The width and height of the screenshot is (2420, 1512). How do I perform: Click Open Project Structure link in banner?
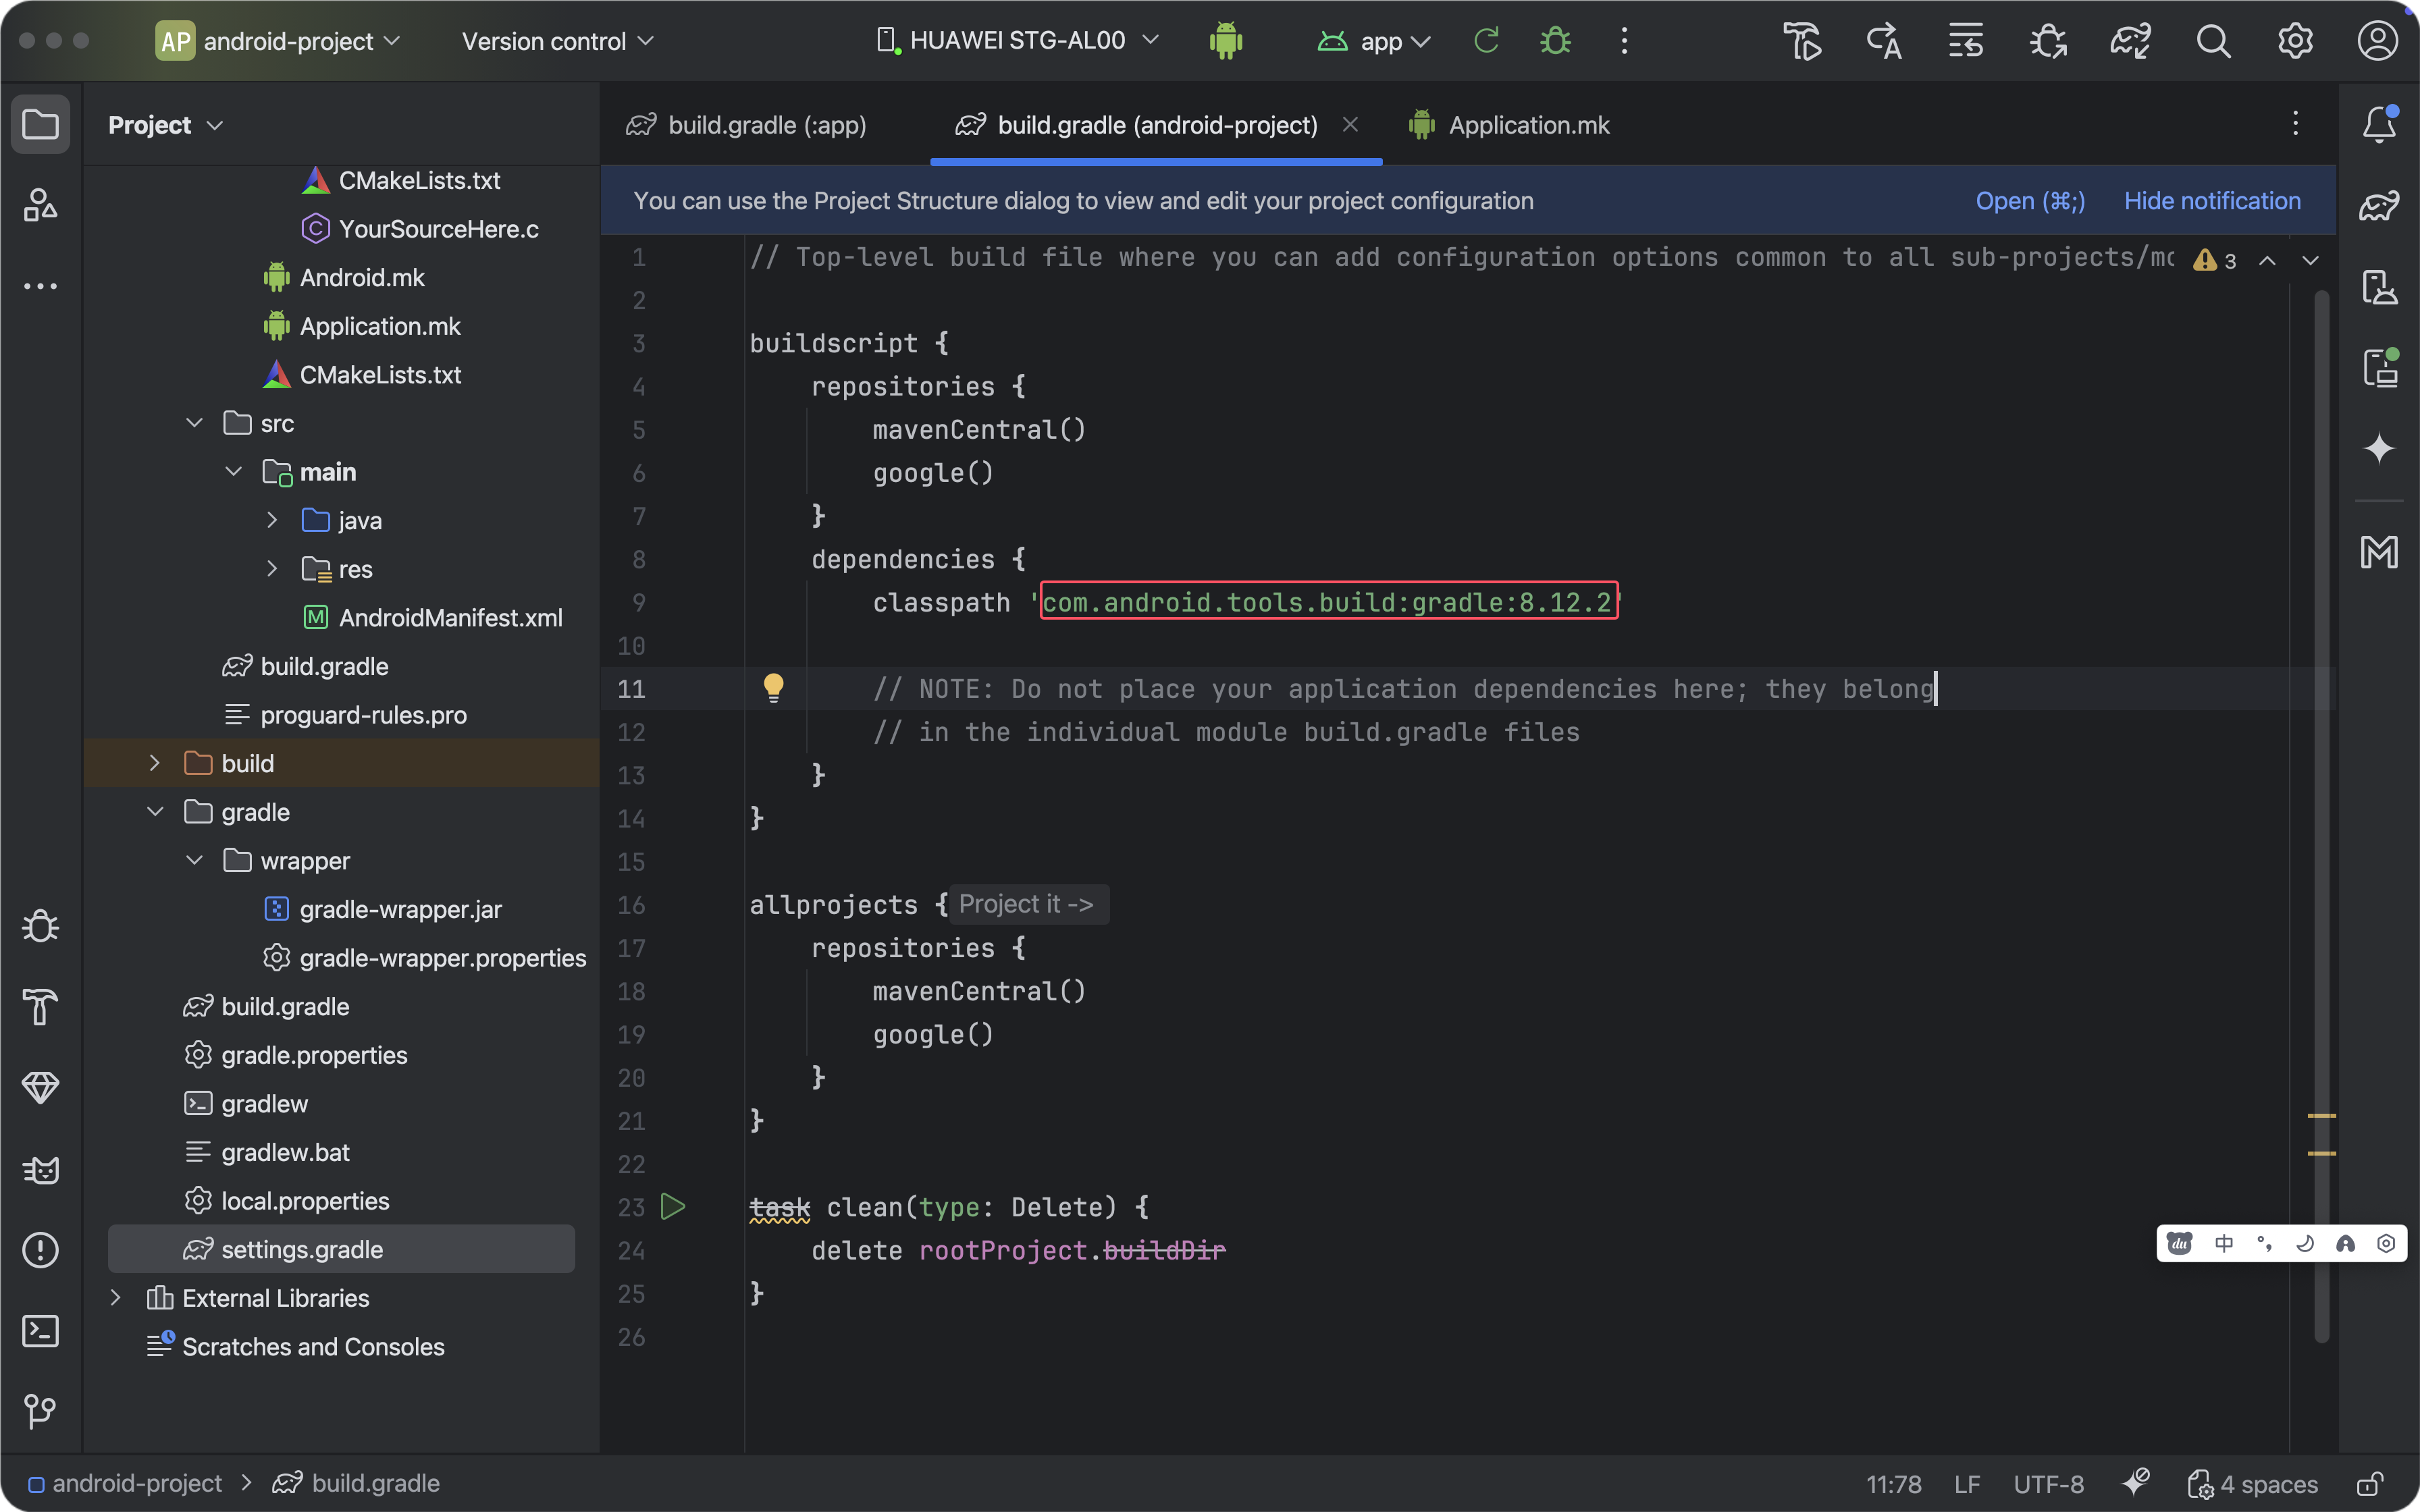pyautogui.click(x=2029, y=201)
